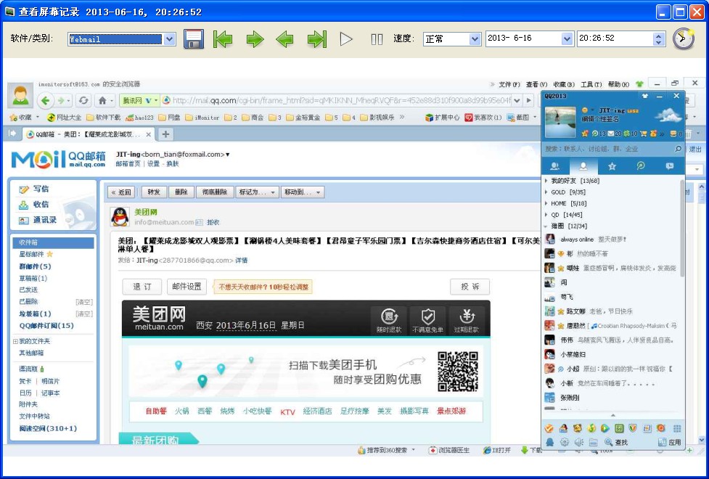The height and width of the screenshot is (479, 709).
Task: Click the 退订 unsubscribe button
Action: coord(142,287)
